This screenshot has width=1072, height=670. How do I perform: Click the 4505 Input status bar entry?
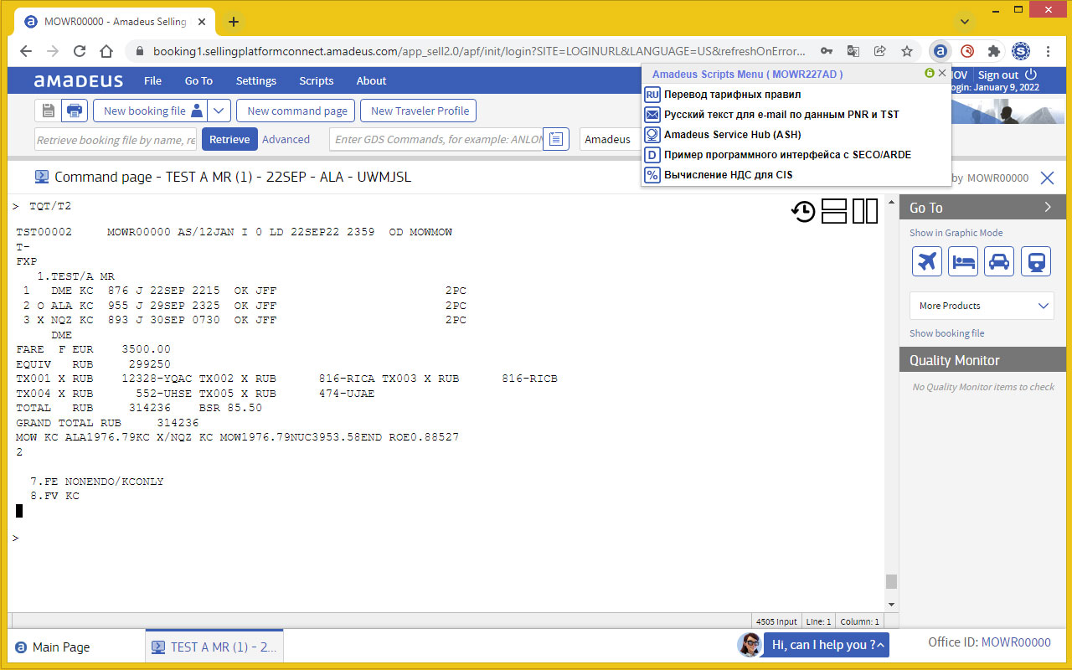[776, 621]
